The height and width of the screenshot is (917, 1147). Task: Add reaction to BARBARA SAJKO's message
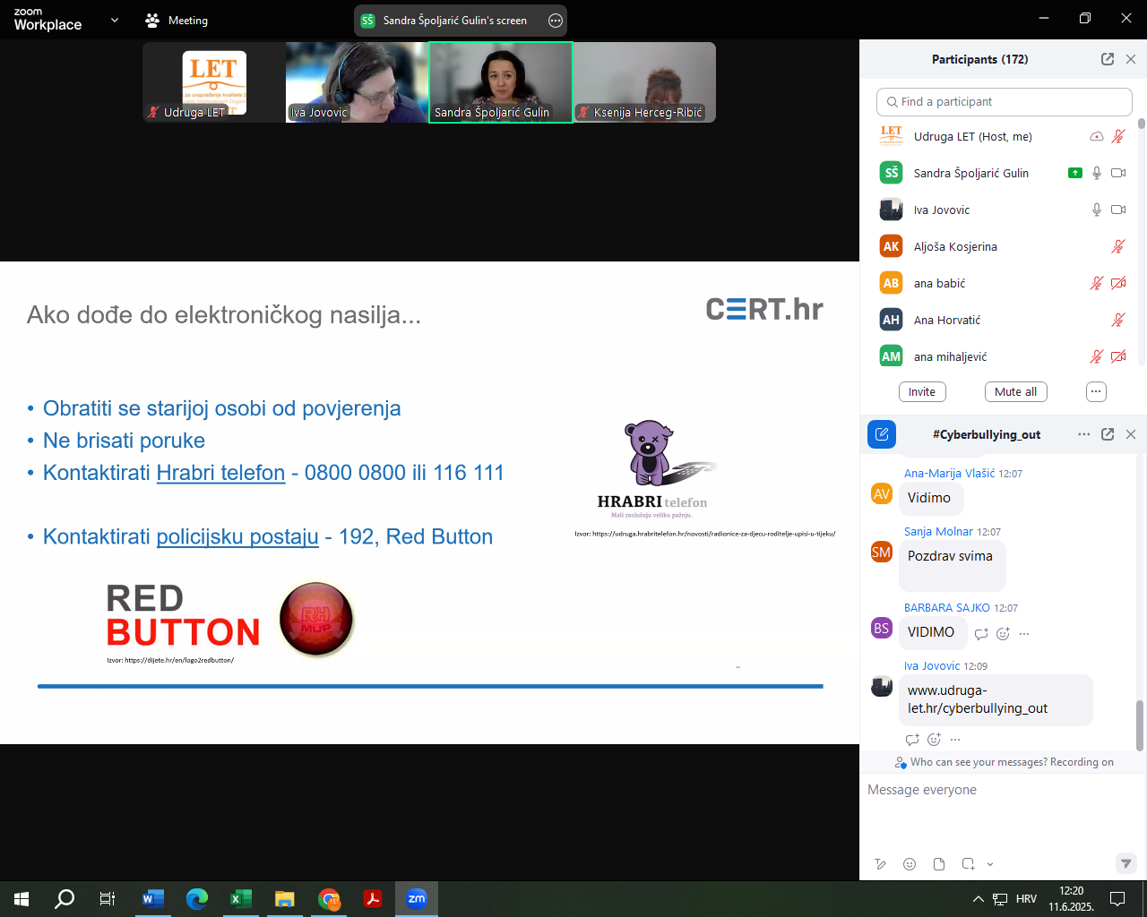[x=1003, y=634]
